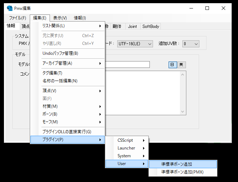Image resolution: width=238 pixels, height=182 pixels.
Task: Open the 追加UV数 dropdown
Action: 191,44
